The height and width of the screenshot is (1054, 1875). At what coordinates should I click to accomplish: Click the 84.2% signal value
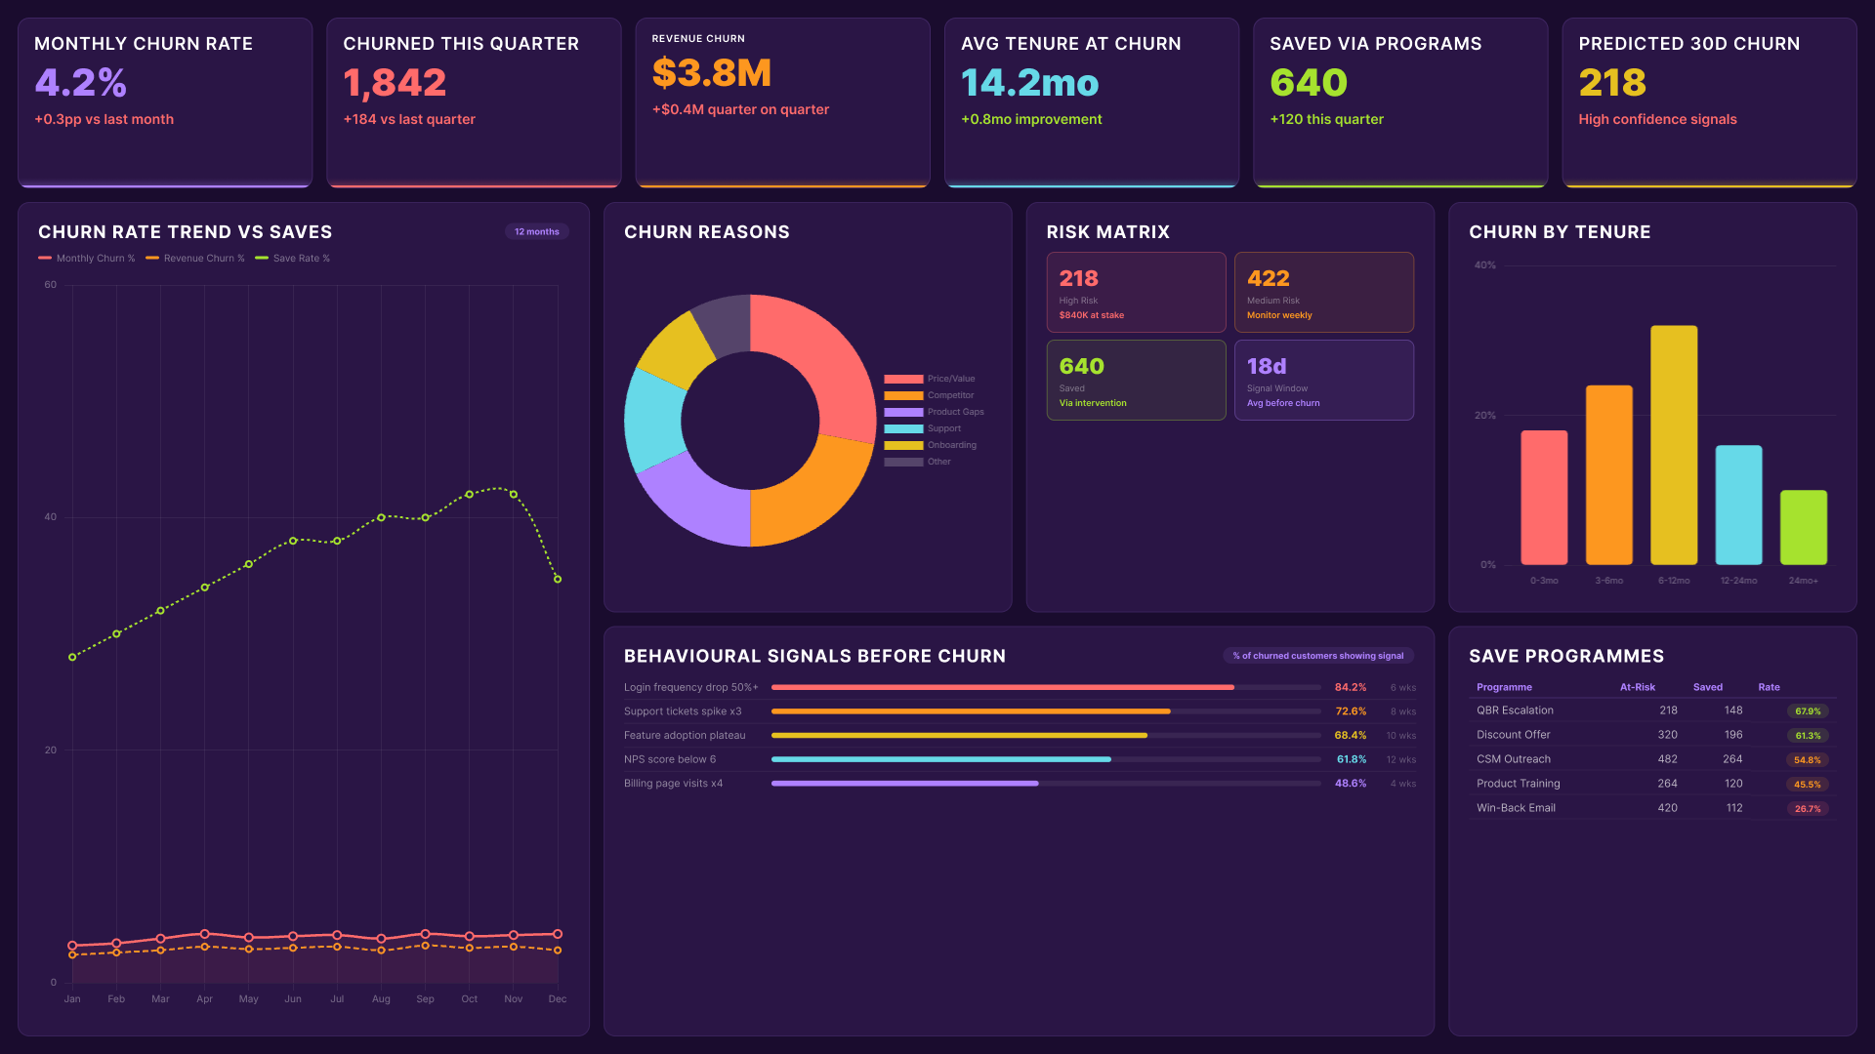coord(1351,688)
